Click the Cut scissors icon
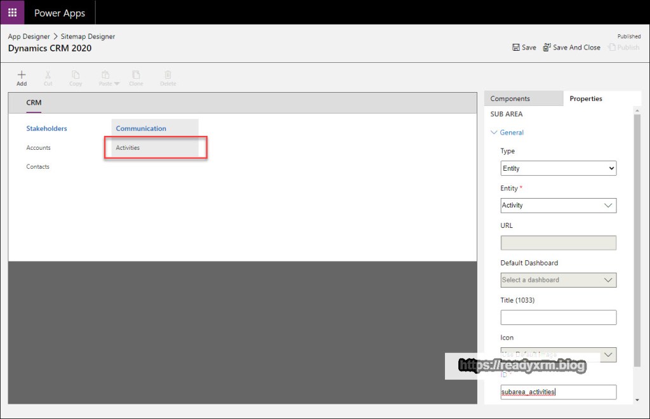 coord(48,74)
